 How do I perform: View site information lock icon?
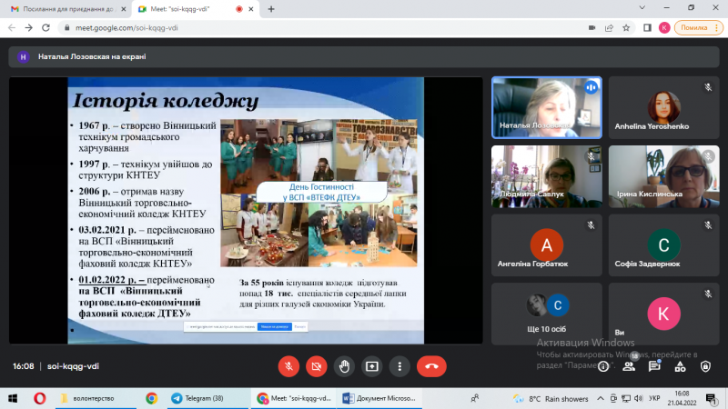66,28
